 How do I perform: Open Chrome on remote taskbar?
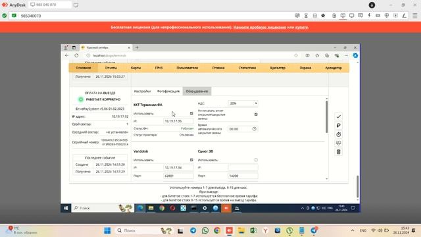click(x=162, y=208)
